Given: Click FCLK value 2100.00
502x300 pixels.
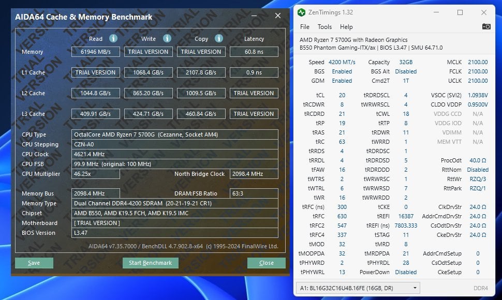Looking at the screenshot, I should [x=478, y=71].
